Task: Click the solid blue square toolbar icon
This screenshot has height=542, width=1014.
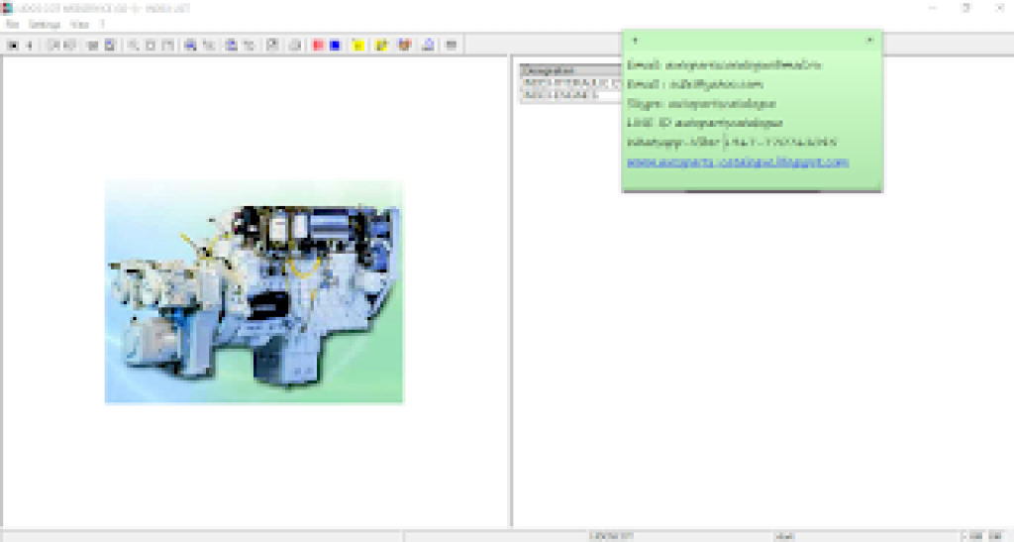Action: click(x=335, y=46)
